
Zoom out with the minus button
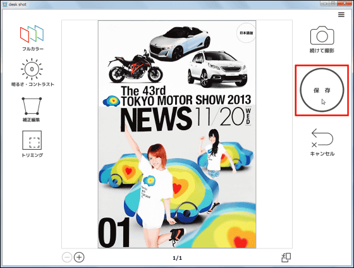(x=67, y=257)
